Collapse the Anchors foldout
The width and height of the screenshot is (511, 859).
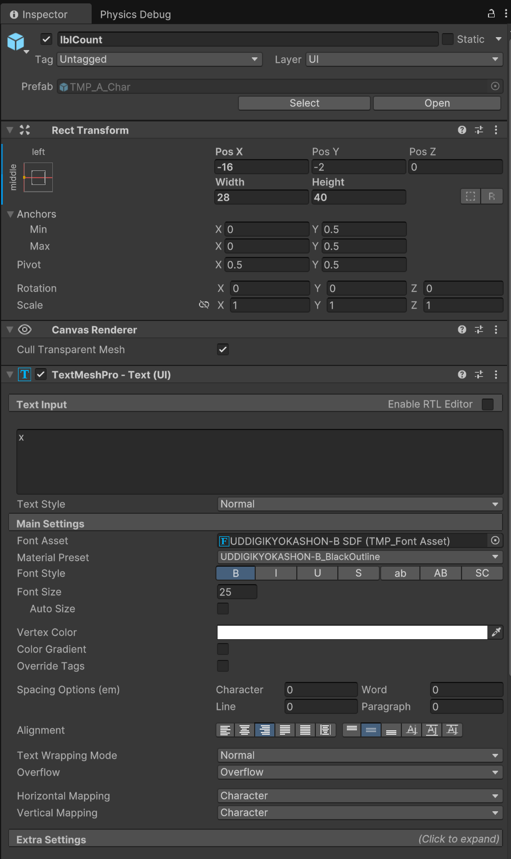(x=10, y=214)
